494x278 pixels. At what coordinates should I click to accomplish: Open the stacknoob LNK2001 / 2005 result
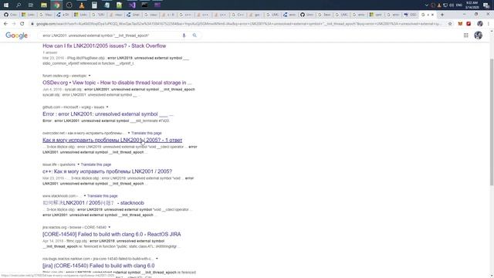(93, 202)
